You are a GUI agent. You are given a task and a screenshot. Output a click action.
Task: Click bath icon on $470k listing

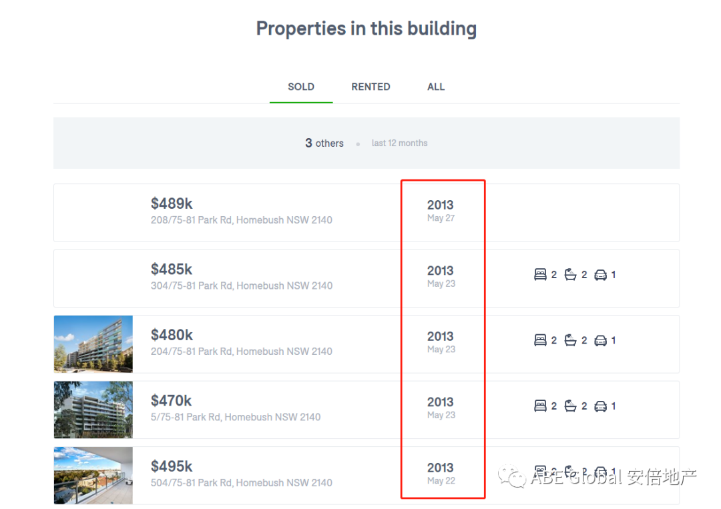click(x=570, y=406)
